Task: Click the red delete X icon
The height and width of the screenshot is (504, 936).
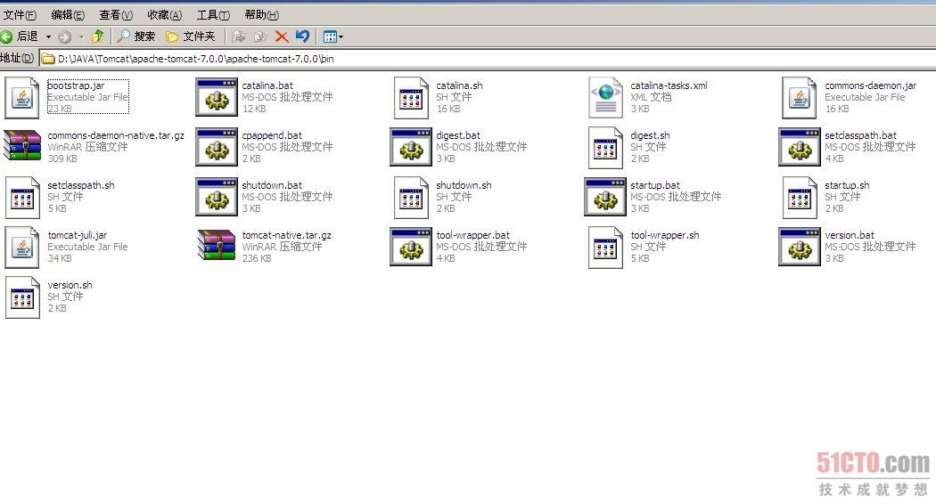Action: (282, 37)
